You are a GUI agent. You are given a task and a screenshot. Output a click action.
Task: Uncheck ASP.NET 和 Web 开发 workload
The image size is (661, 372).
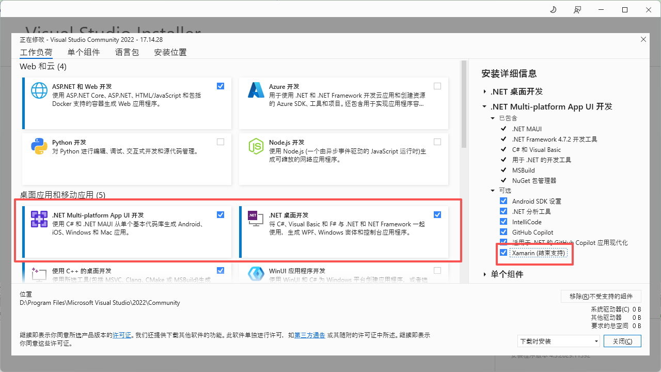coord(221,86)
